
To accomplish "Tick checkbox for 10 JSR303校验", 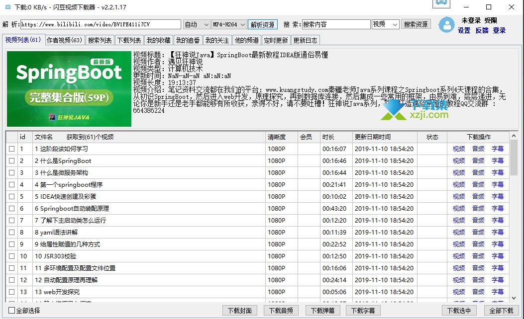I will point(12,256).
